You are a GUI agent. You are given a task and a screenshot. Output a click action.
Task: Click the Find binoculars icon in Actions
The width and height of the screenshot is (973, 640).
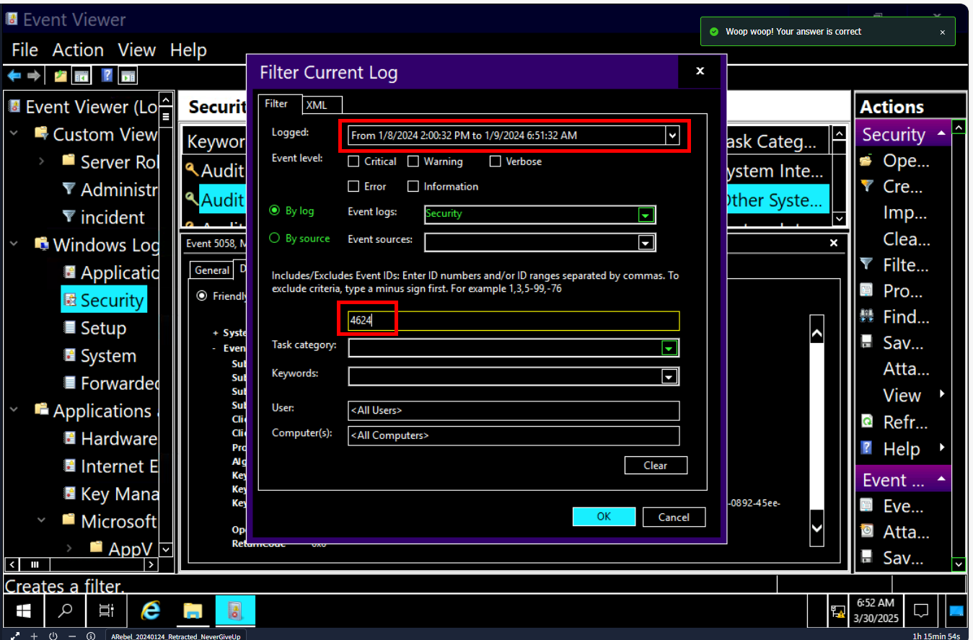[867, 317]
